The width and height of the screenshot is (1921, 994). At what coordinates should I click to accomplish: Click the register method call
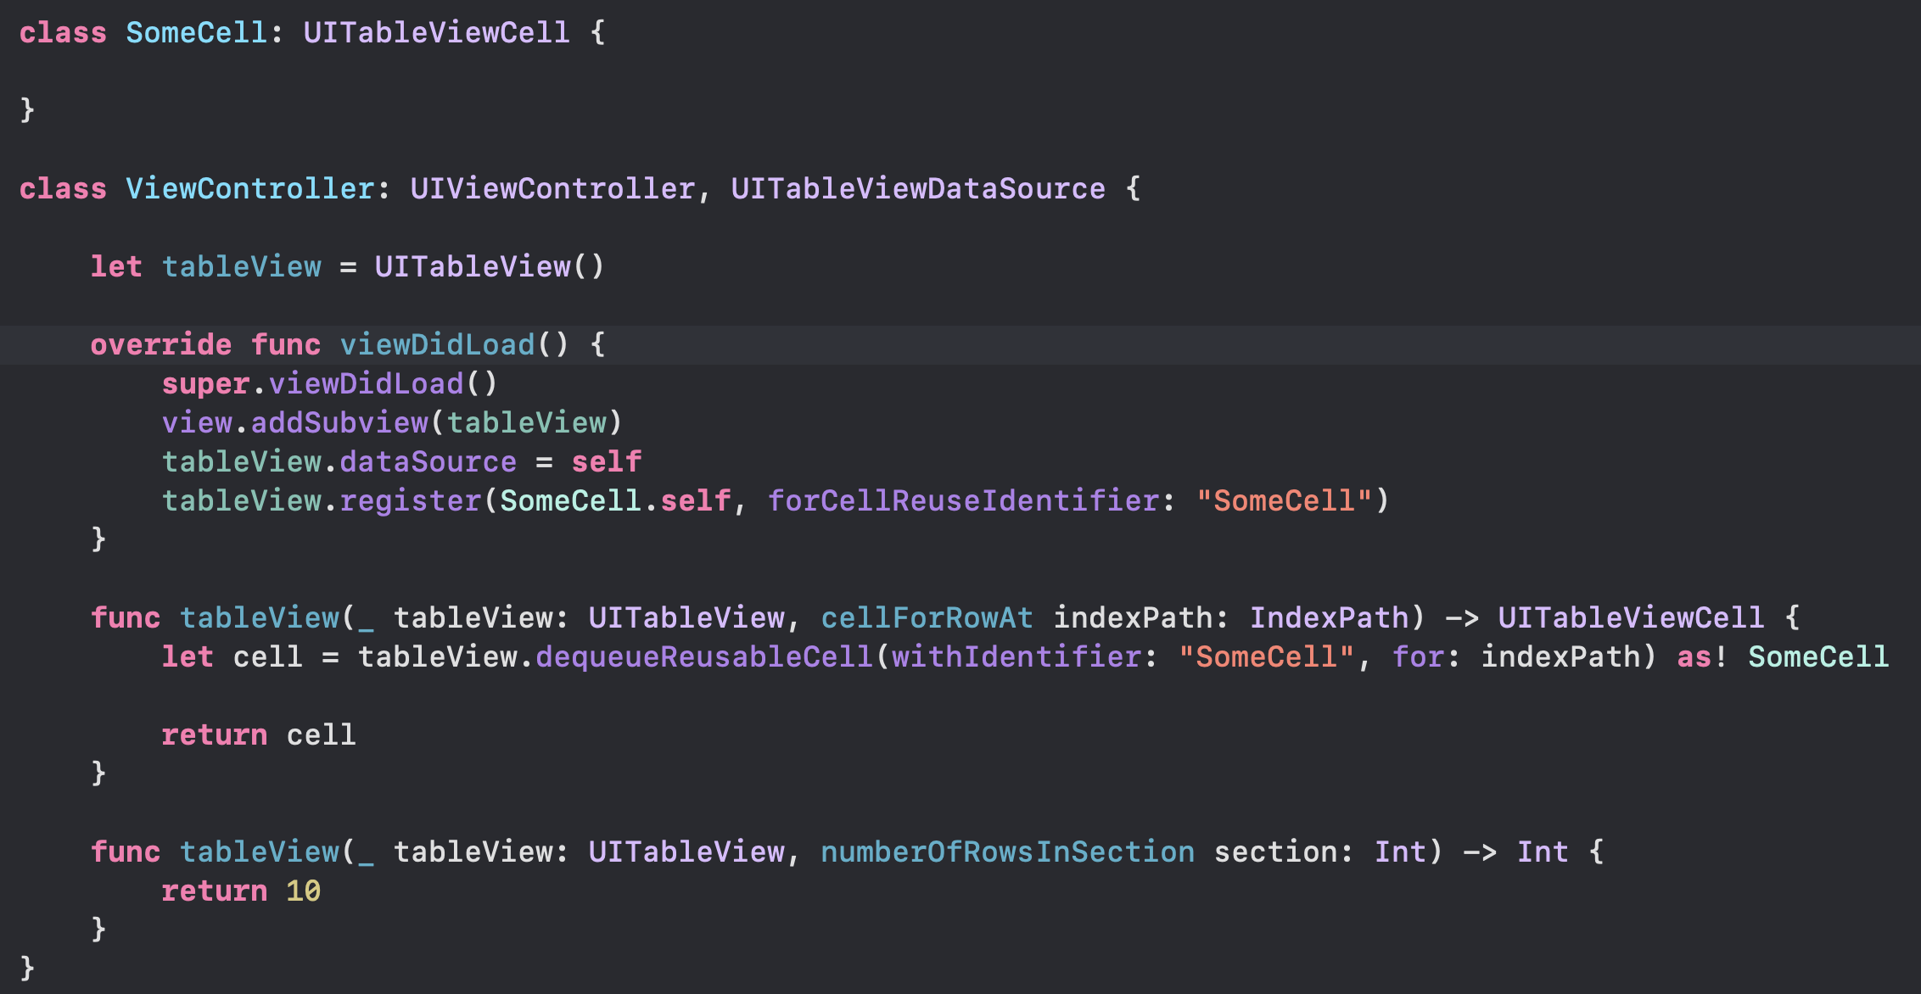point(410,501)
